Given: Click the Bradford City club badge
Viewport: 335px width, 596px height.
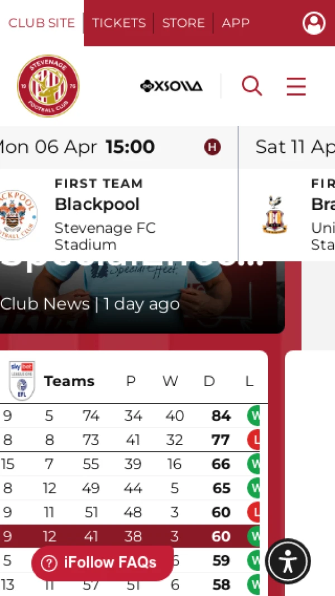Looking at the screenshot, I should pos(275,214).
